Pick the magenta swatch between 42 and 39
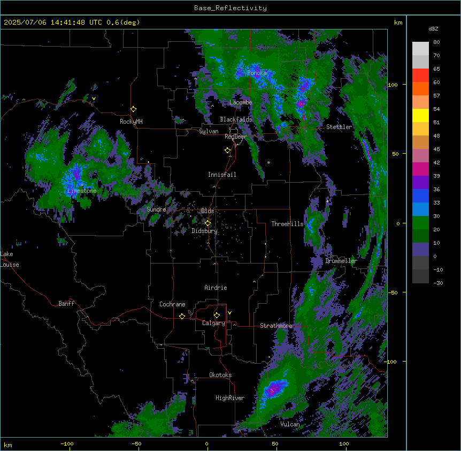 click(x=420, y=169)
